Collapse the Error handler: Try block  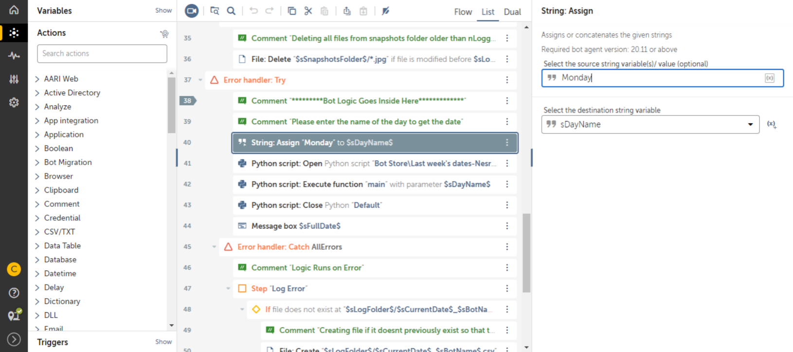click(200, 80)
